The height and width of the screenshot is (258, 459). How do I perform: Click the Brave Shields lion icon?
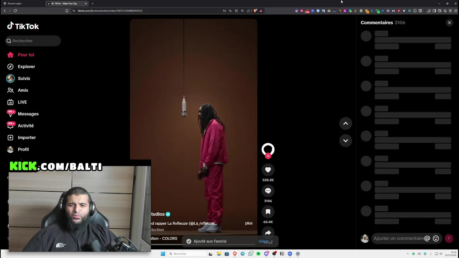click(x=255, y=11)
